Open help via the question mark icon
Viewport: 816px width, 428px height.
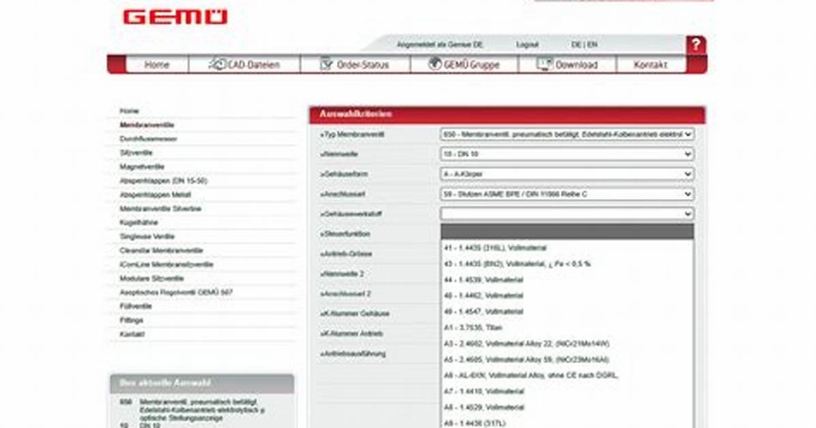point(696,45)
